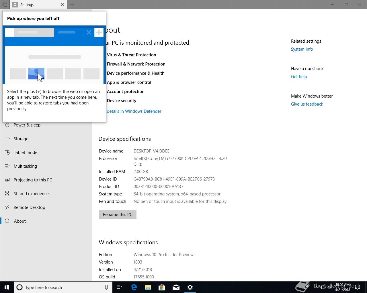Click the Device ID value text

pos(174,179)
